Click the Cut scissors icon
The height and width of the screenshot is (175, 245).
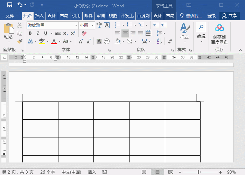pos(20,25)
